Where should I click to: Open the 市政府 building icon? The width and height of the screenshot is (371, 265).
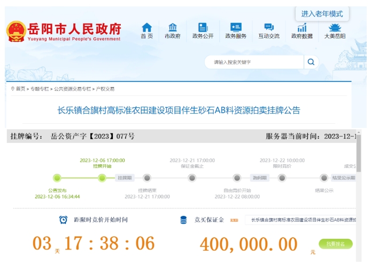pos(172,28)
